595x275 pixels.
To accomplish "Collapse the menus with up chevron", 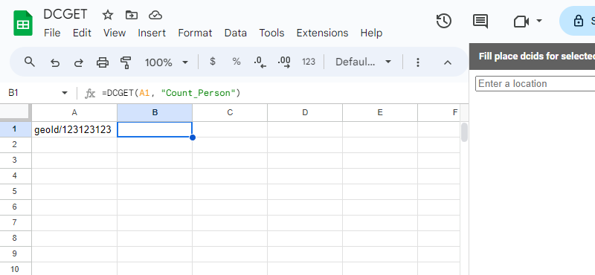I will 448,62.
